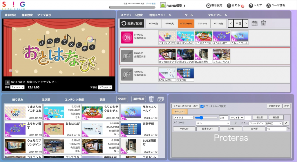Open the 特別スケジュール menu
The width and height of the screenshot is (297, 162).
pos(160,15)
